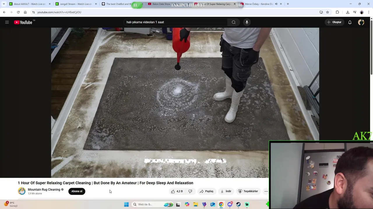Open the browser home page button
373x209 pixels.
coord(25,12)
